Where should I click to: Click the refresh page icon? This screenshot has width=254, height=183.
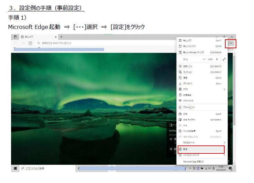point(30,43)
